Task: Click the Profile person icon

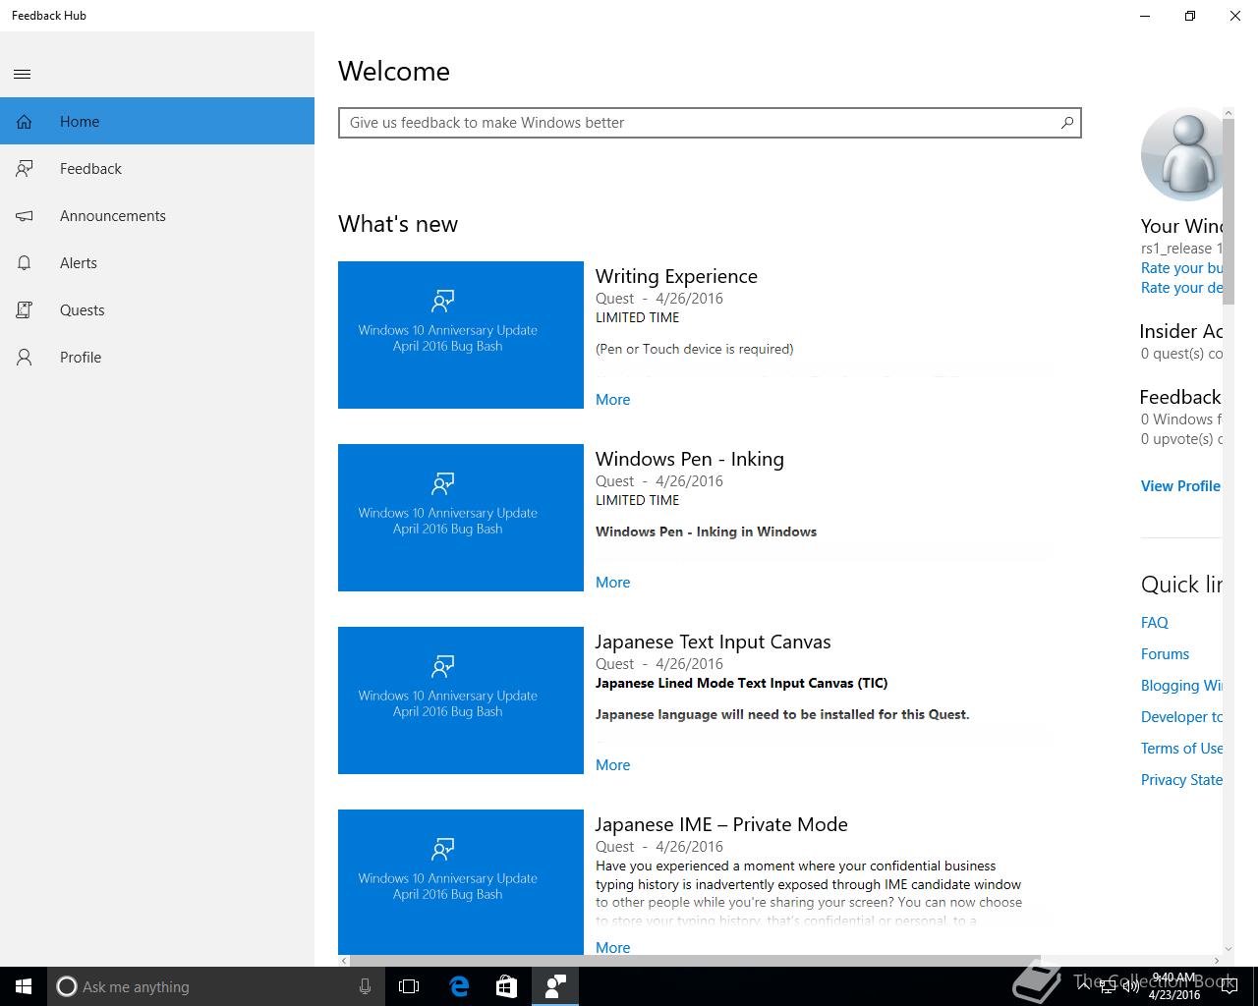Action: pyautogui.click(x=25, y=358)
